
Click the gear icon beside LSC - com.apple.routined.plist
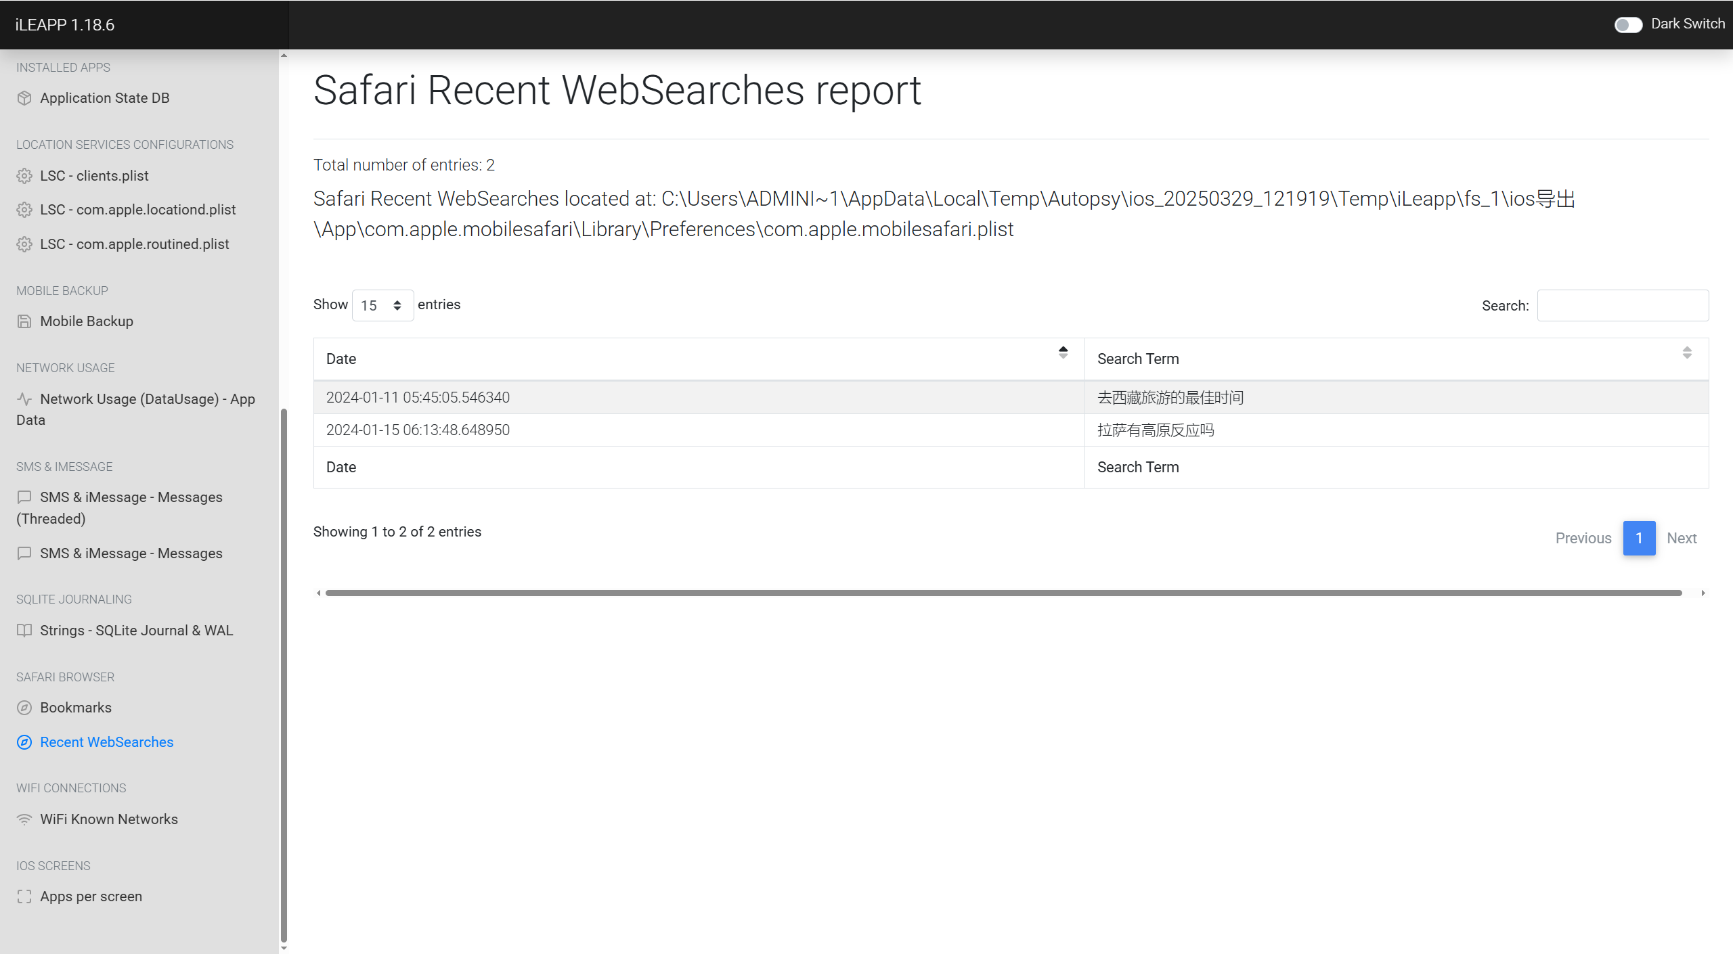24,244
